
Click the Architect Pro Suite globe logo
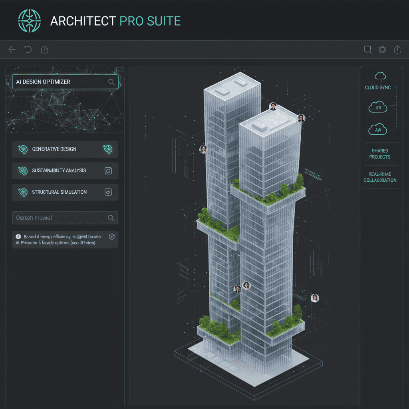coord(30,20)
